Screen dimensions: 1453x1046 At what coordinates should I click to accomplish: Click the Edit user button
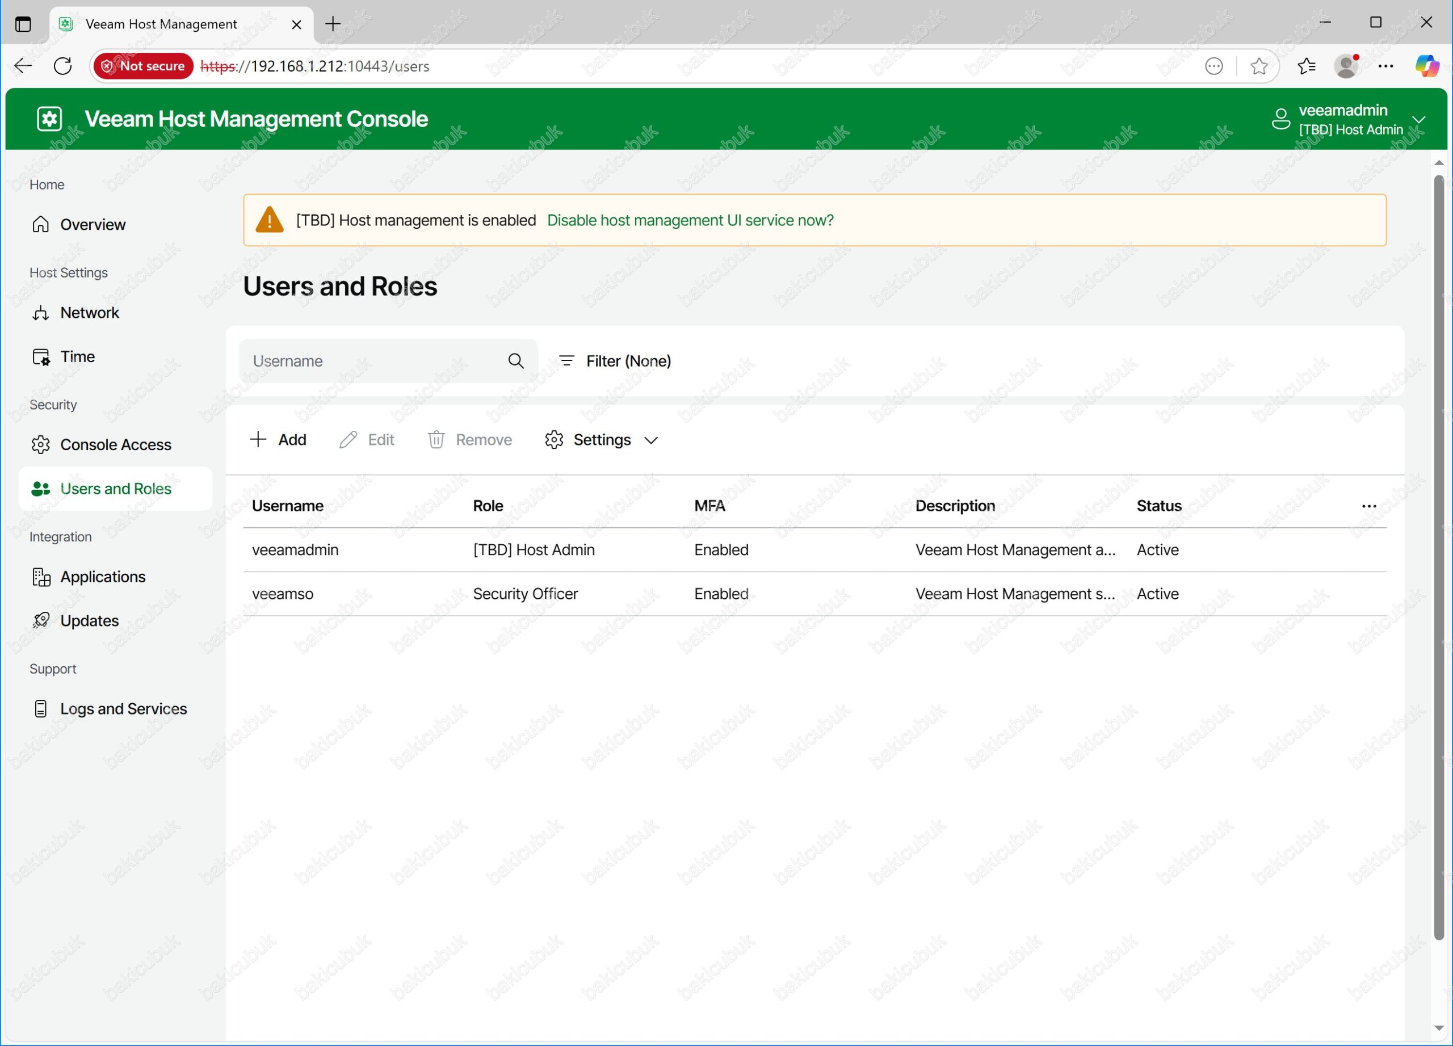[x=367, y=440]
